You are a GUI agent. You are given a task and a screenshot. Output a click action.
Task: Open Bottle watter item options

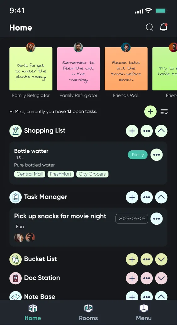tap(157, 155)
